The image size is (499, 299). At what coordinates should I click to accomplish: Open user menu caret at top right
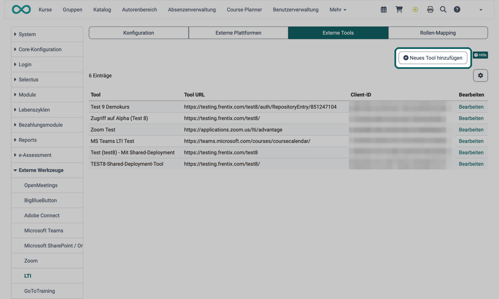481,10
